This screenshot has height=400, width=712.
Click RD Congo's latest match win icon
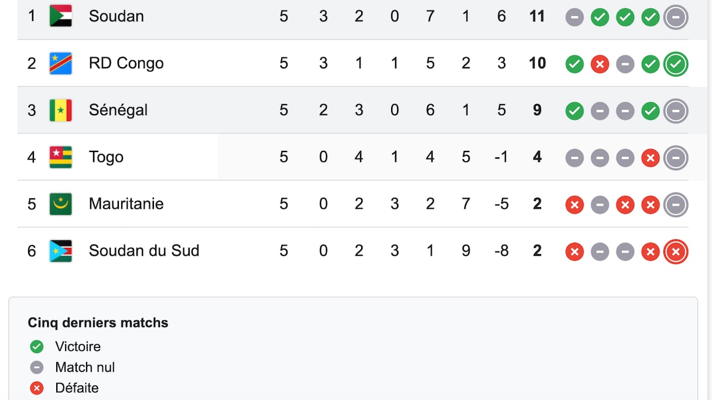(676, 64)
